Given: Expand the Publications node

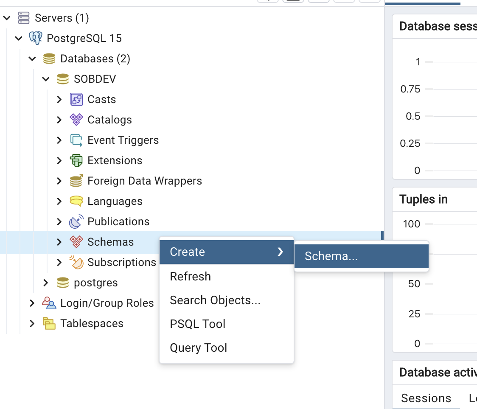Looking at the screenshot, I should tap(59, 221).
